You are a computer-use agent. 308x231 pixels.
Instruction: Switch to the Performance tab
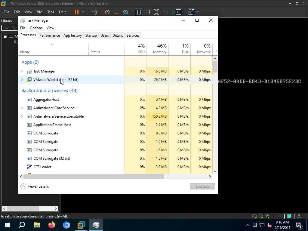coord(50,35)
